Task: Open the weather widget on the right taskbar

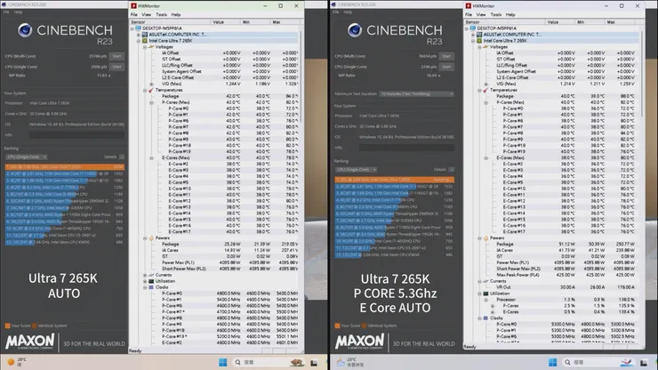Action: pos(349,362)
